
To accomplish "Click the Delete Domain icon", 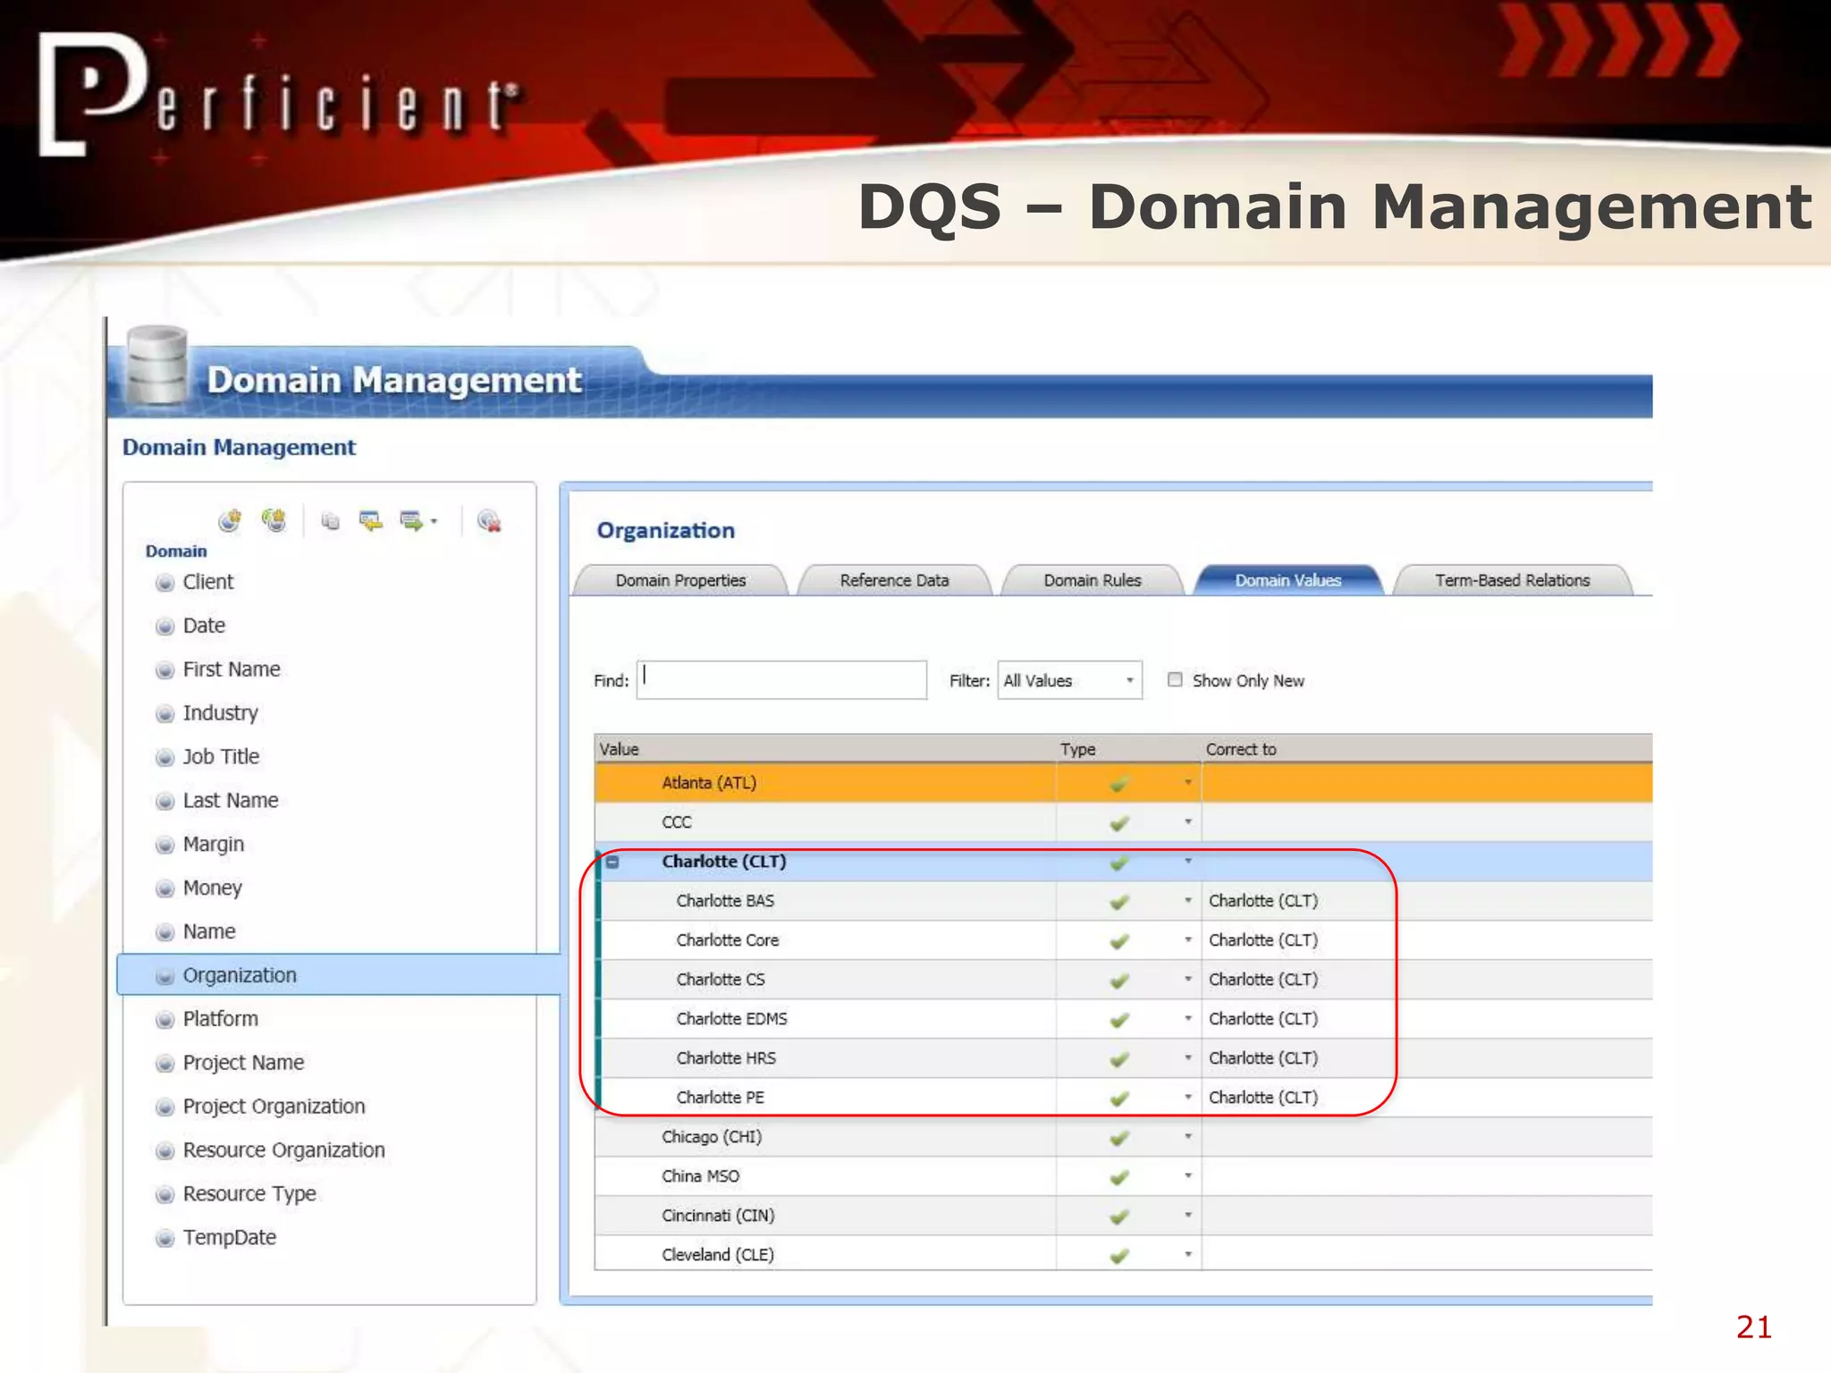I will [489, 520].
